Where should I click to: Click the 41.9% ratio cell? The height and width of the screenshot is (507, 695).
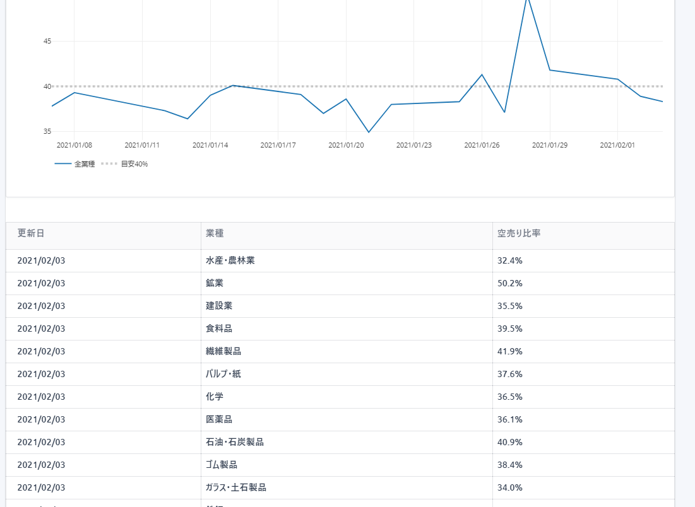tap(510, 351)
